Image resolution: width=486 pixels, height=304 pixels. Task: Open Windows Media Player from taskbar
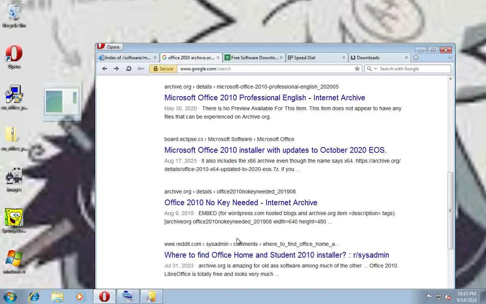coord(80,296)
